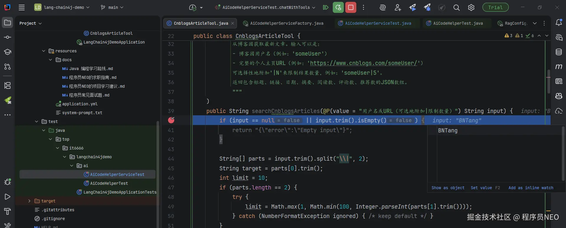Open the Debug tool window

[8, 182]
